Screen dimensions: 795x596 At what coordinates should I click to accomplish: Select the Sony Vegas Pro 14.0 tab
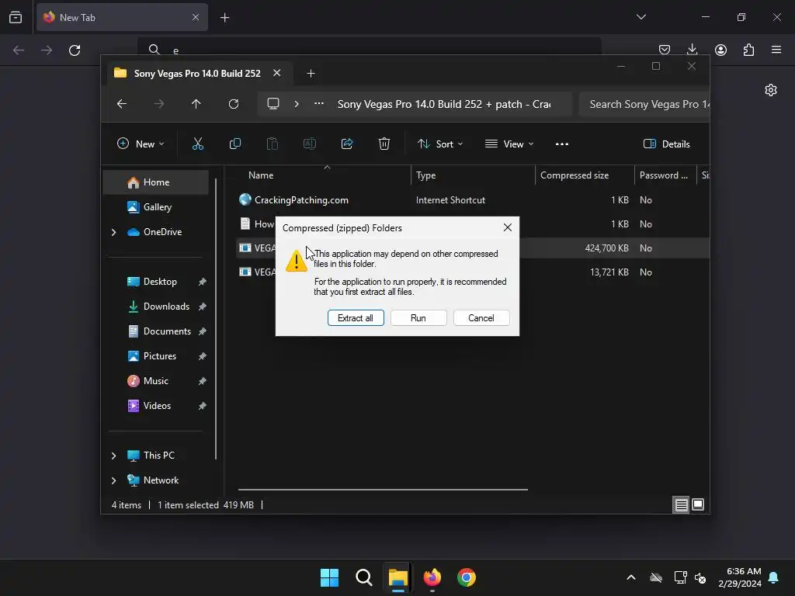tap(197, 73)
